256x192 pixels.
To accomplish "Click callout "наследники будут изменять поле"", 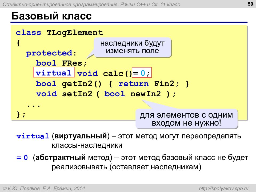I will (x=133, y=47).
